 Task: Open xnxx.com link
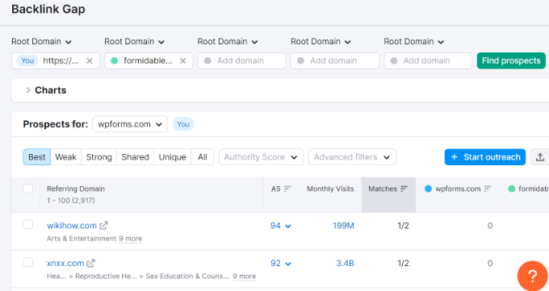[x=65, y=263]
